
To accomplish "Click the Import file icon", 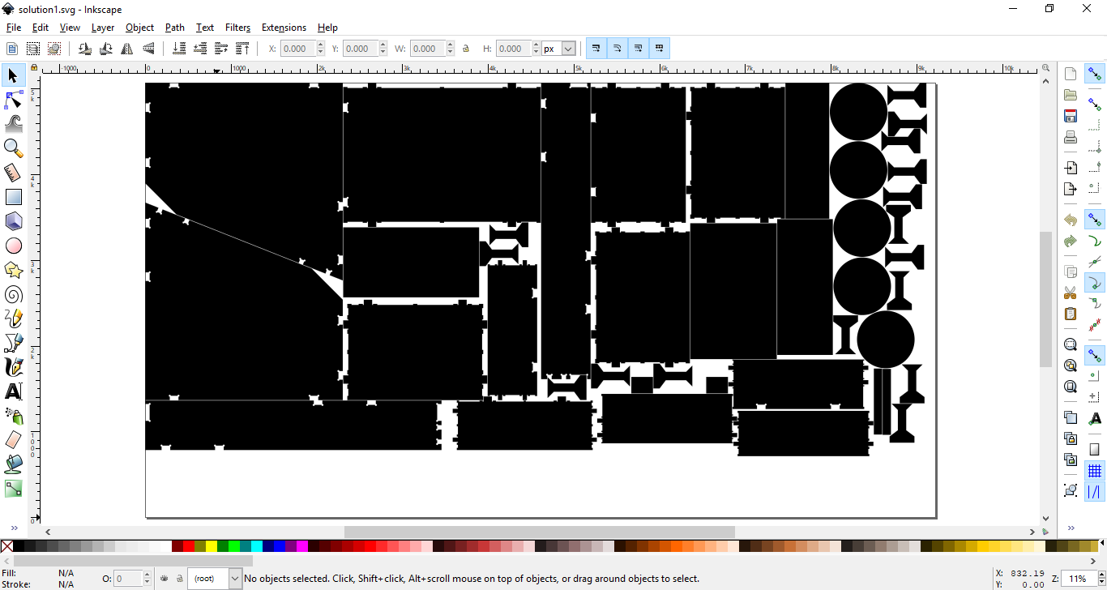I will tap(1071, 168).
